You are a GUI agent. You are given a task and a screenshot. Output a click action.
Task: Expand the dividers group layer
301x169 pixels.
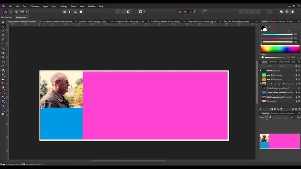[x=261, y=71]
